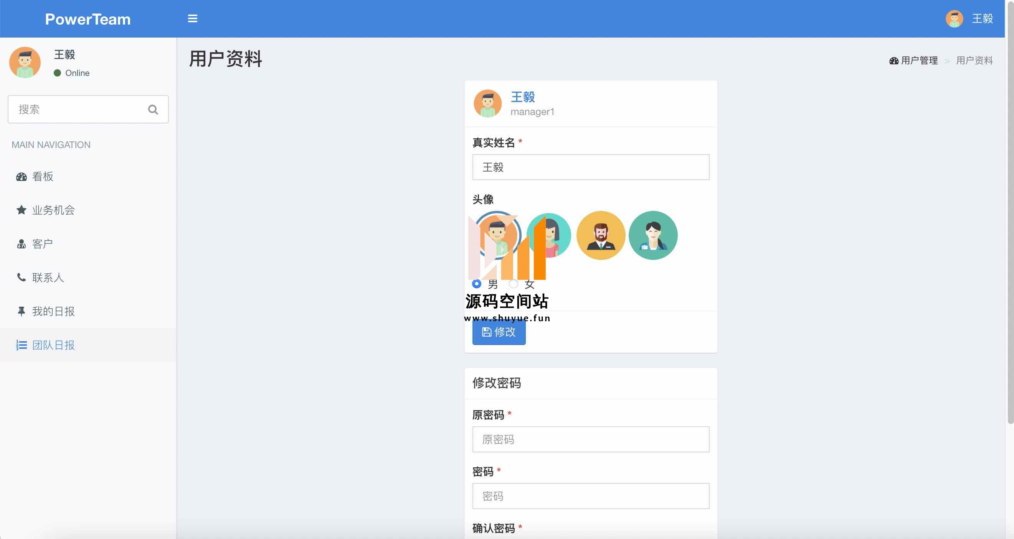Image resolution: width=1014 pixels, height=539 pixels.
Task: Open the 看板 menu item
Action: [88, 177]
